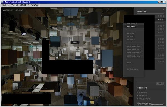This screenshot has width=167, height=107.
Task: Select the date entry 07-01-25
Action: 161,55
